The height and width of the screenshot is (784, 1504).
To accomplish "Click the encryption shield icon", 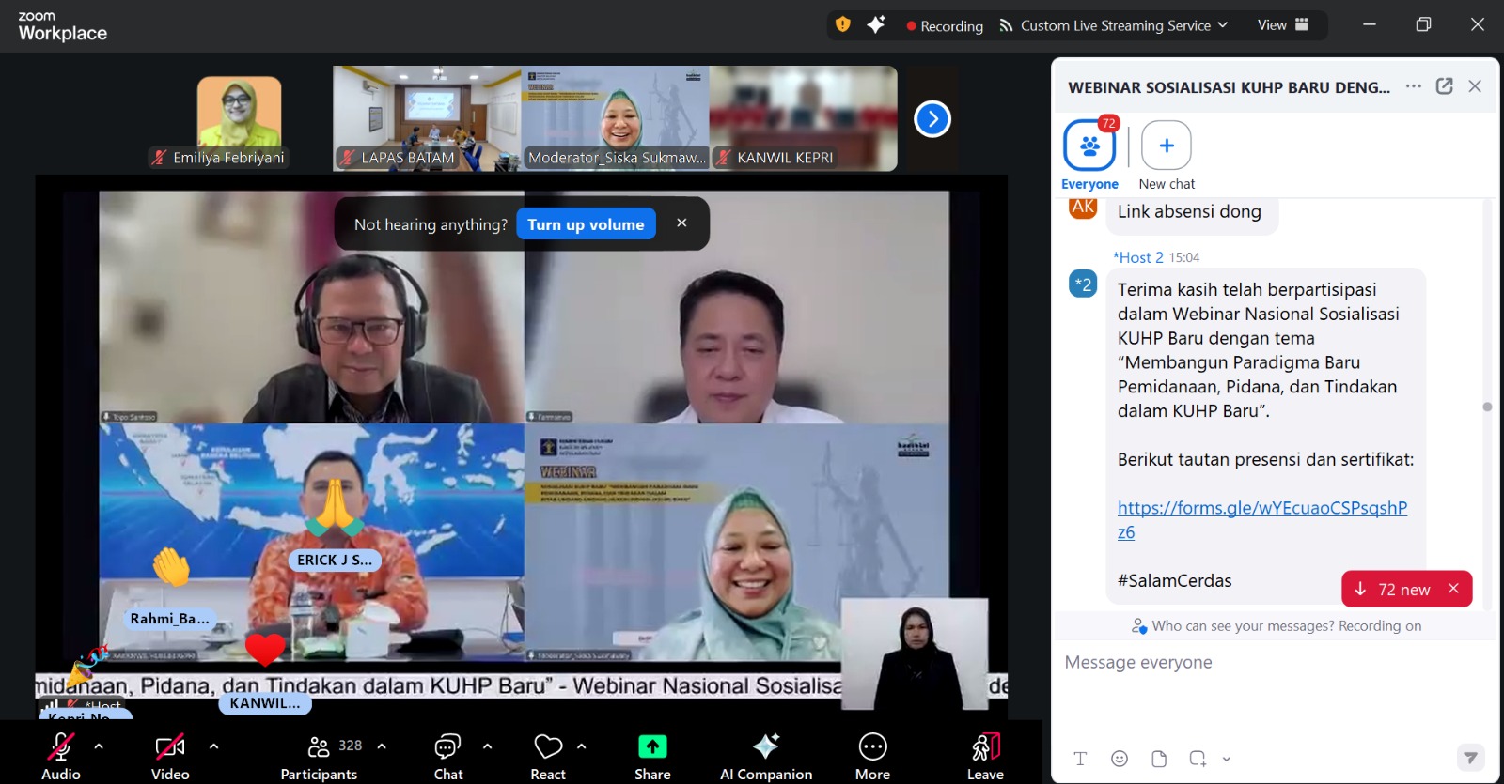I will pos(843,25).
